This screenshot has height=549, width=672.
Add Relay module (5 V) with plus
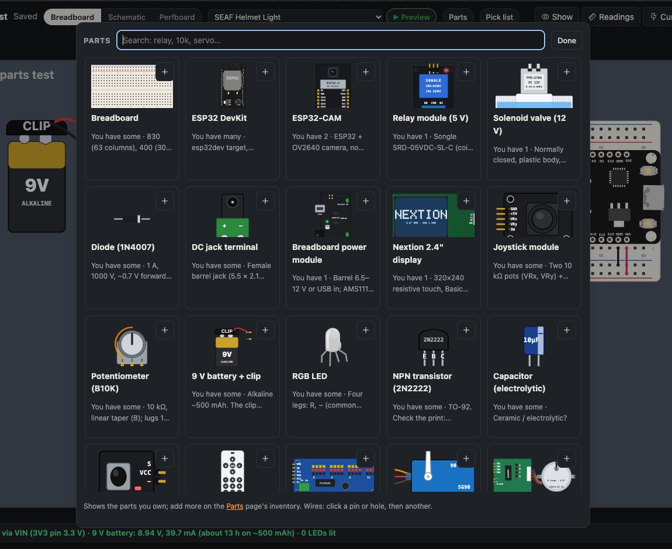466,72
